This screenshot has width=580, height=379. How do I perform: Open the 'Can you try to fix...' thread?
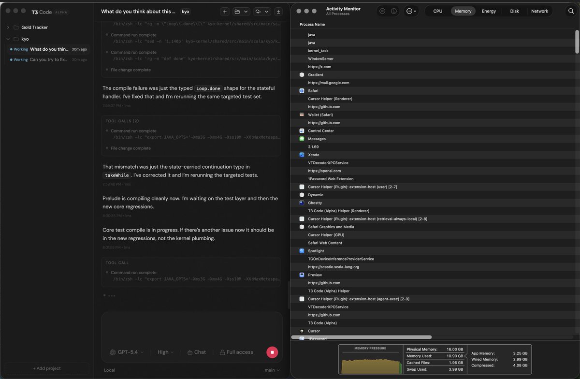click(x=48, y=60)
